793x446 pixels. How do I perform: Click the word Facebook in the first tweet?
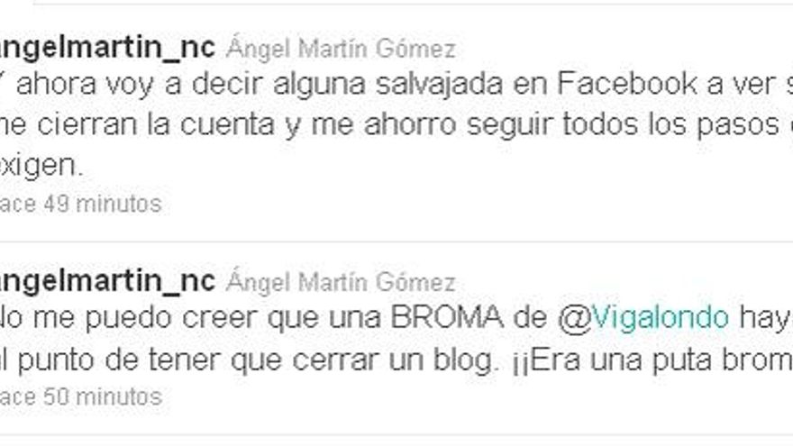click(626, 84)
